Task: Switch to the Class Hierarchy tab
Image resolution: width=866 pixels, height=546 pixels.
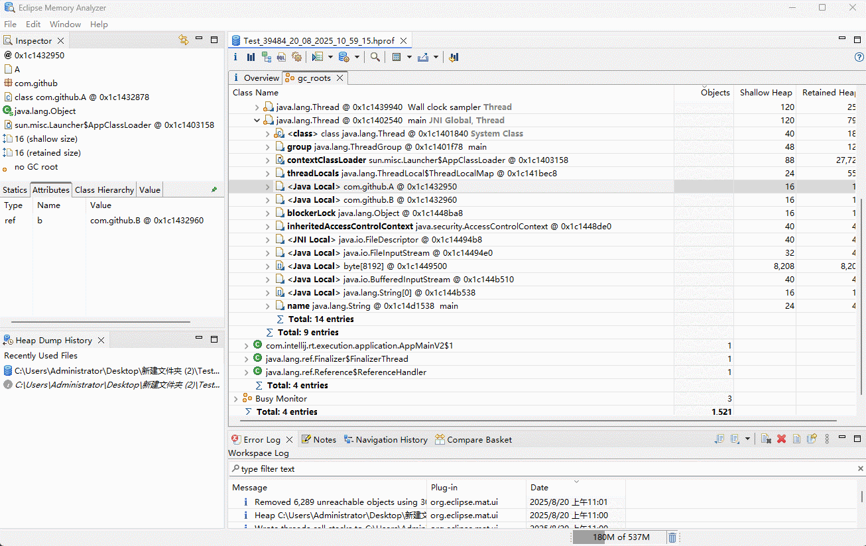Action: [104, 190]
